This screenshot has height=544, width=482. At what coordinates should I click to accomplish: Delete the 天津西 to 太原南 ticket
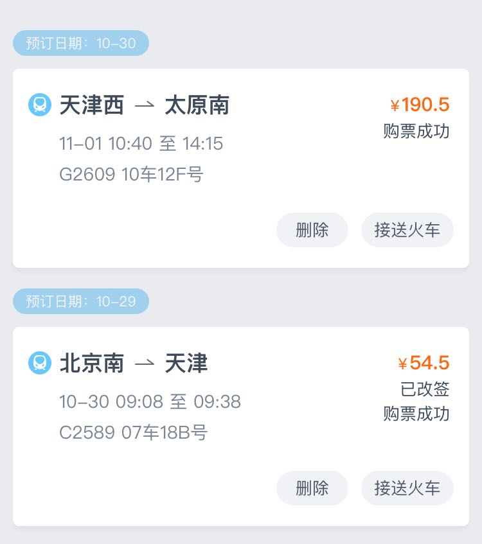point(312,230)
